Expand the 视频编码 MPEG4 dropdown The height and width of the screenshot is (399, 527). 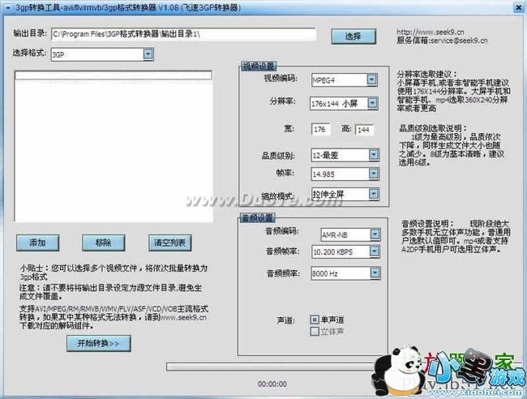345,80
